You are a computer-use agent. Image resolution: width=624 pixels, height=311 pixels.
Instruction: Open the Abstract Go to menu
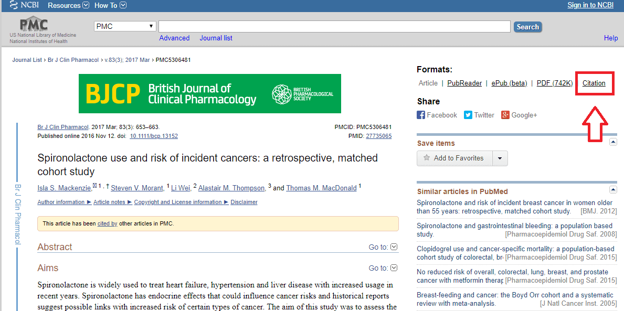pyautogui.click(x=383, y=247)
